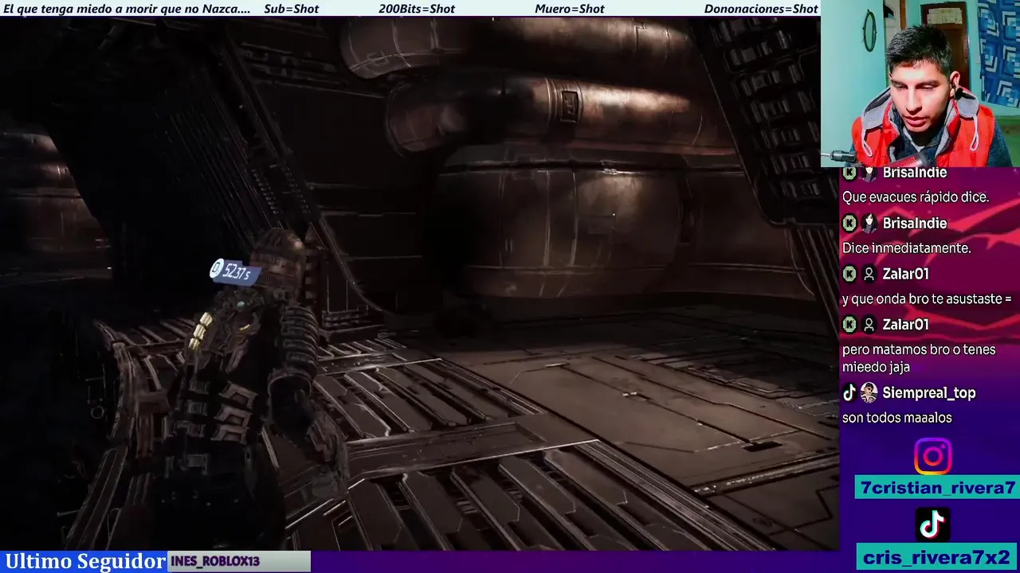The height and width of the screenshot is (573, 1020).
Task: Click the TikTok badge beside Siempreal_top
Action: pyautogui.click(x=849, y=392)
